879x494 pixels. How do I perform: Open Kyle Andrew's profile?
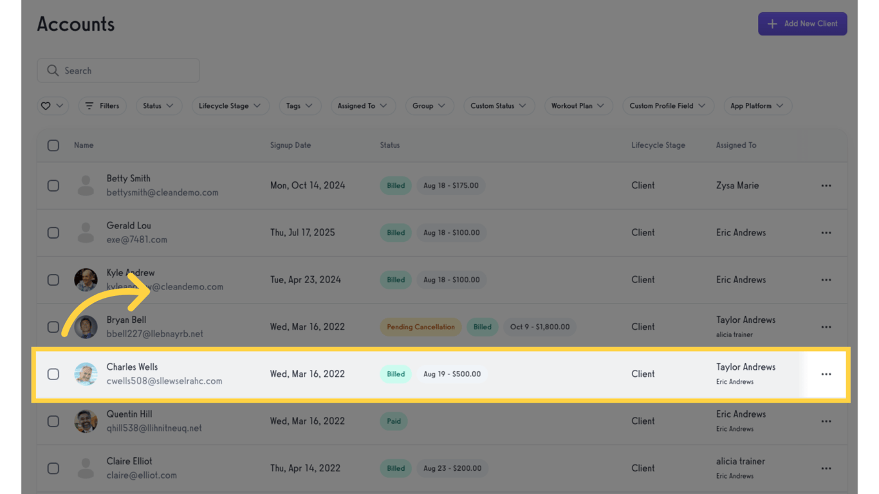(x=131, y=272)
